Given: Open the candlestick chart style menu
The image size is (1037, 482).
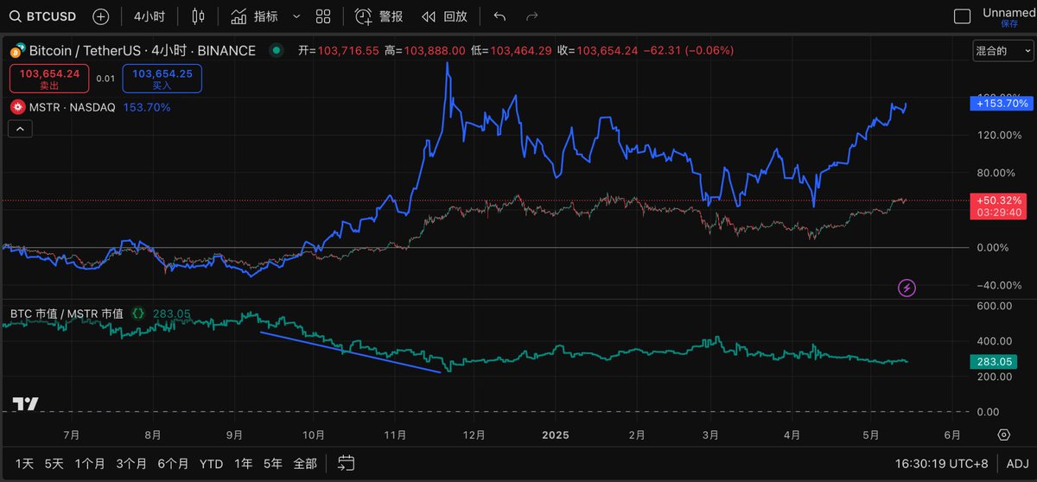Looking at the screenshot, I should (x=199, y=16).
